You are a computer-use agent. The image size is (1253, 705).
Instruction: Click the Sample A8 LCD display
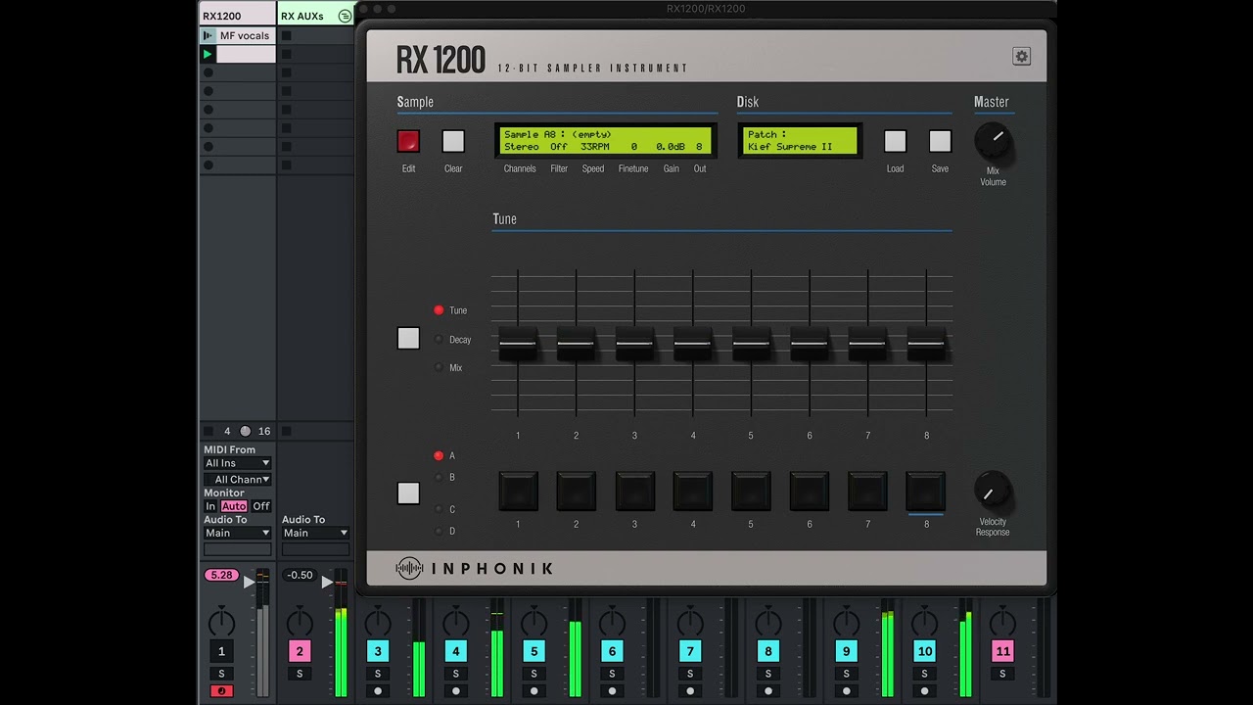coord(606,140)
